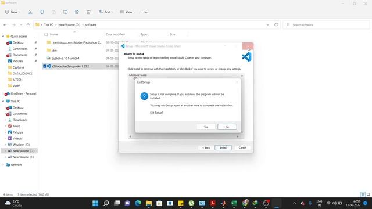The height and width of the screenshot is (209, 372).
Task: Open Sticky Notes from taskbar
Action: click(181, 203)
